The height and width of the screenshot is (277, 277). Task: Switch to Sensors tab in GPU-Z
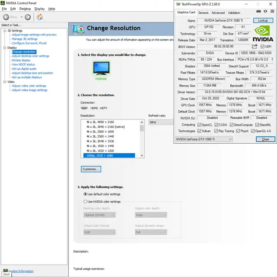(x=203, y=13)
